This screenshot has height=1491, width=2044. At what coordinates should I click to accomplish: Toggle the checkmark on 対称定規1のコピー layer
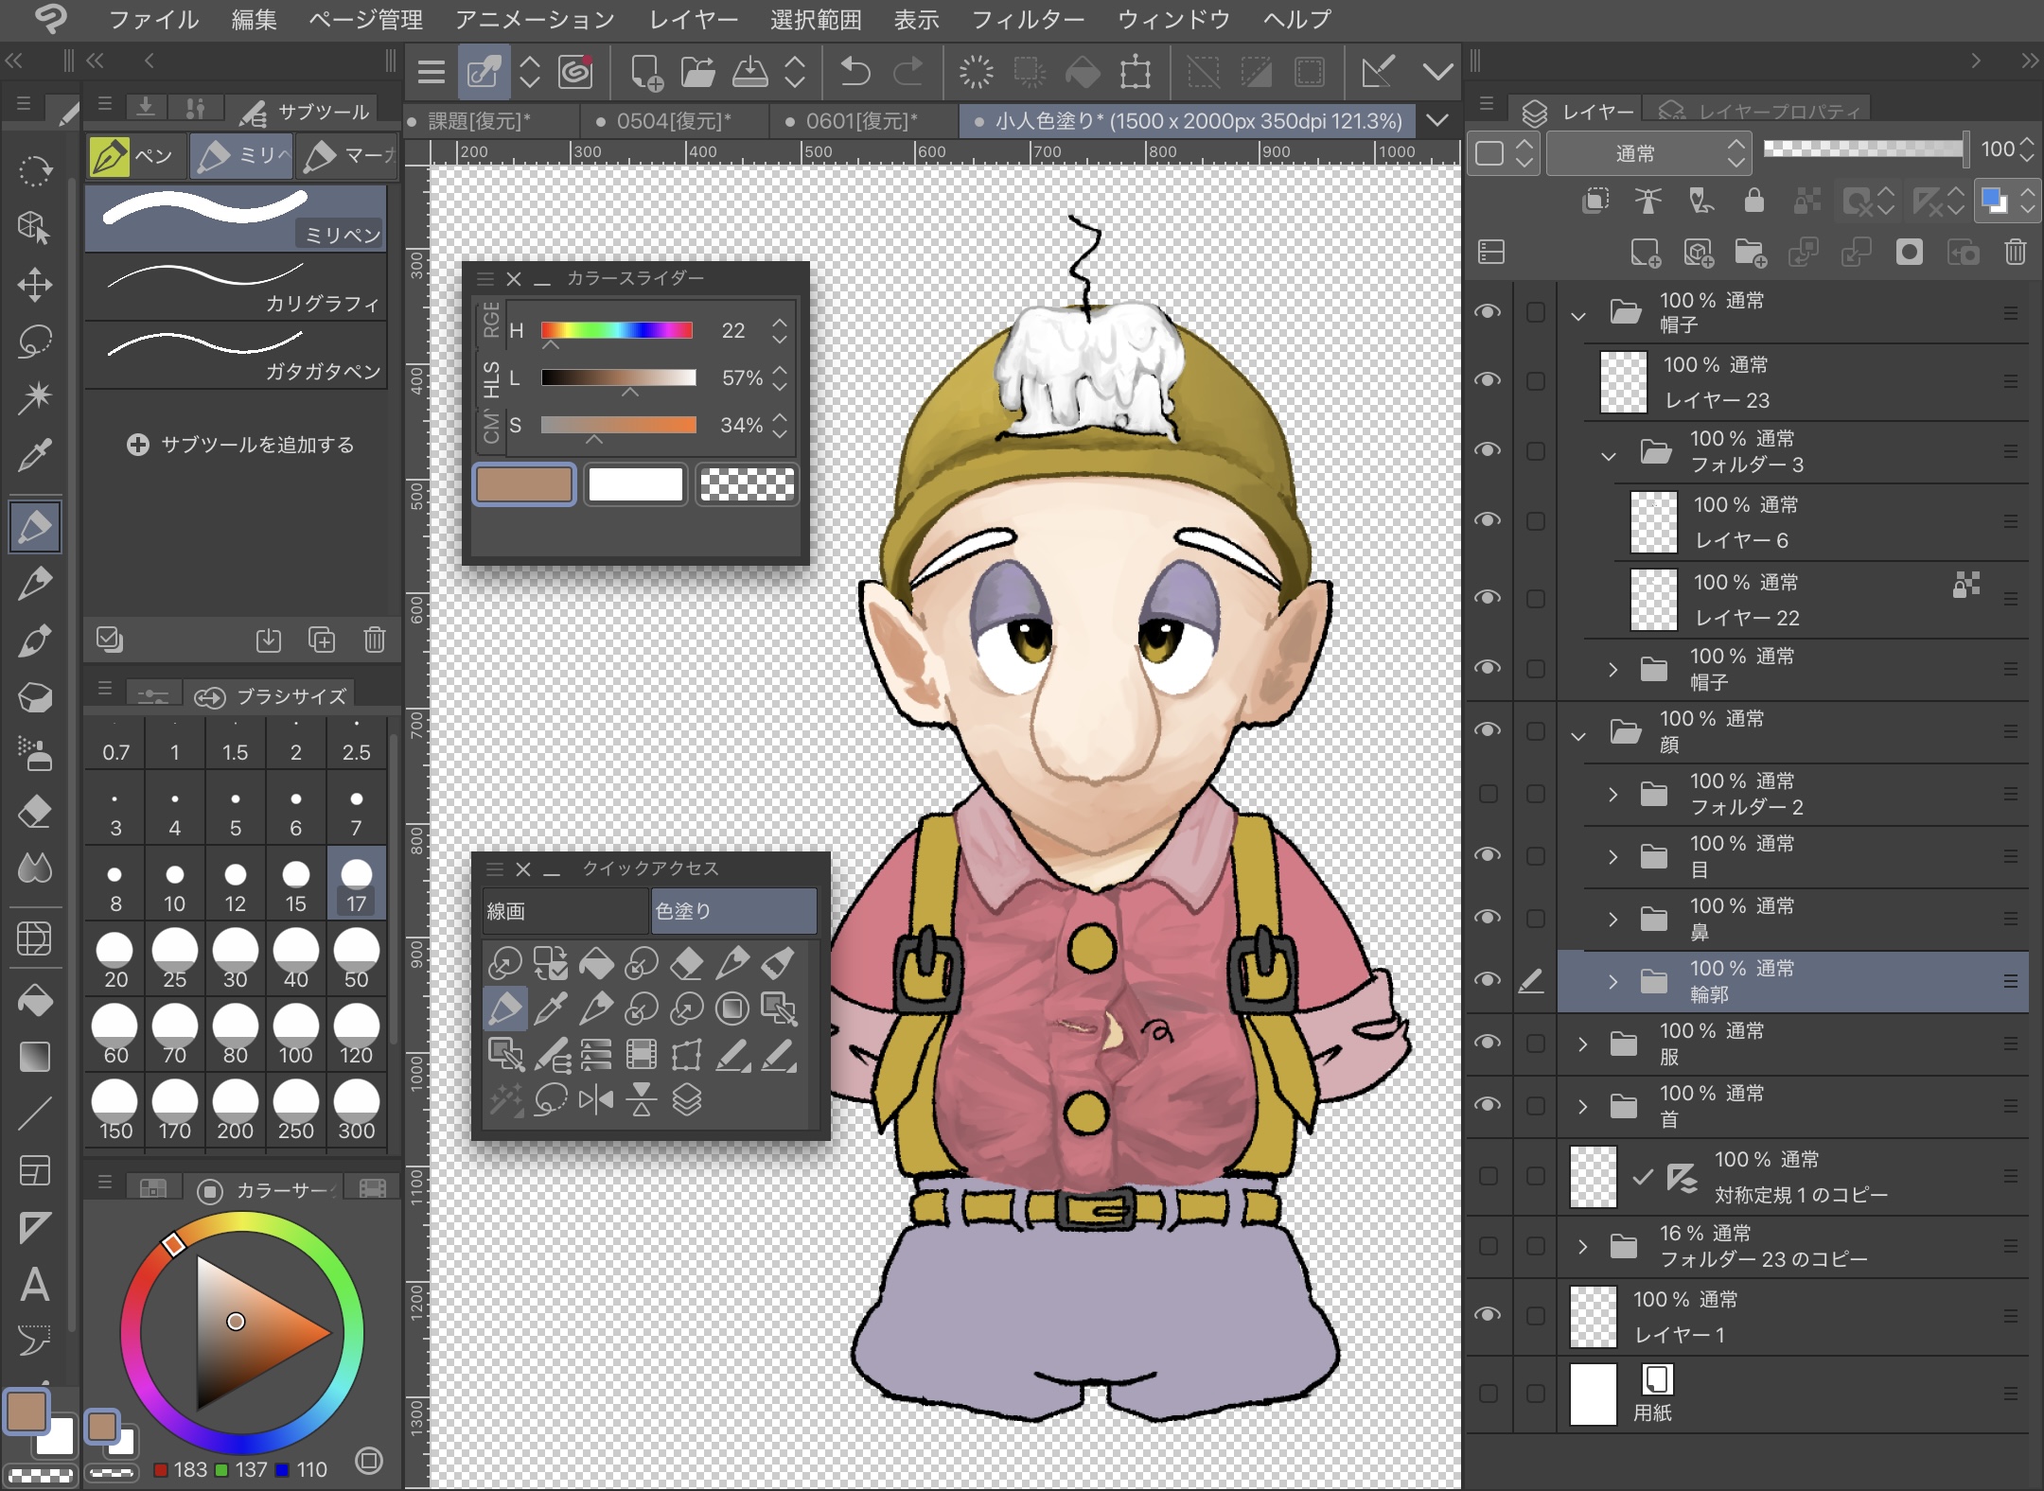point(1644,1177)
